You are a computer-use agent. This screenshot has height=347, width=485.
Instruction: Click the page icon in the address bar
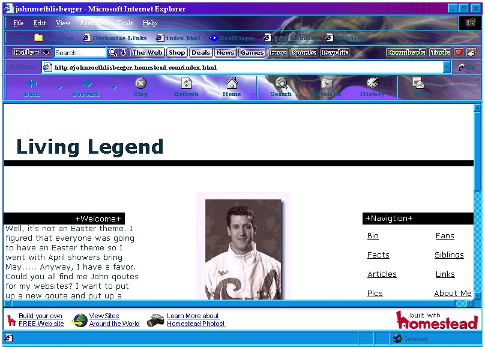tap(47, 67)
